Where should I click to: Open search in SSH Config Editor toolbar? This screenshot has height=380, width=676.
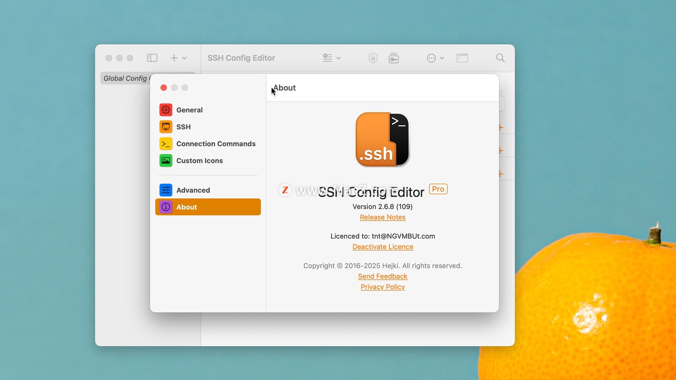[500, 58]
